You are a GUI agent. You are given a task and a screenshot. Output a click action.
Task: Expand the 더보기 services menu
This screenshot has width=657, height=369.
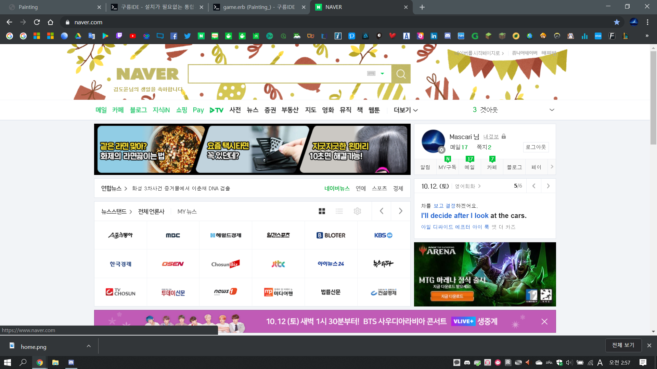click(406, 110)
